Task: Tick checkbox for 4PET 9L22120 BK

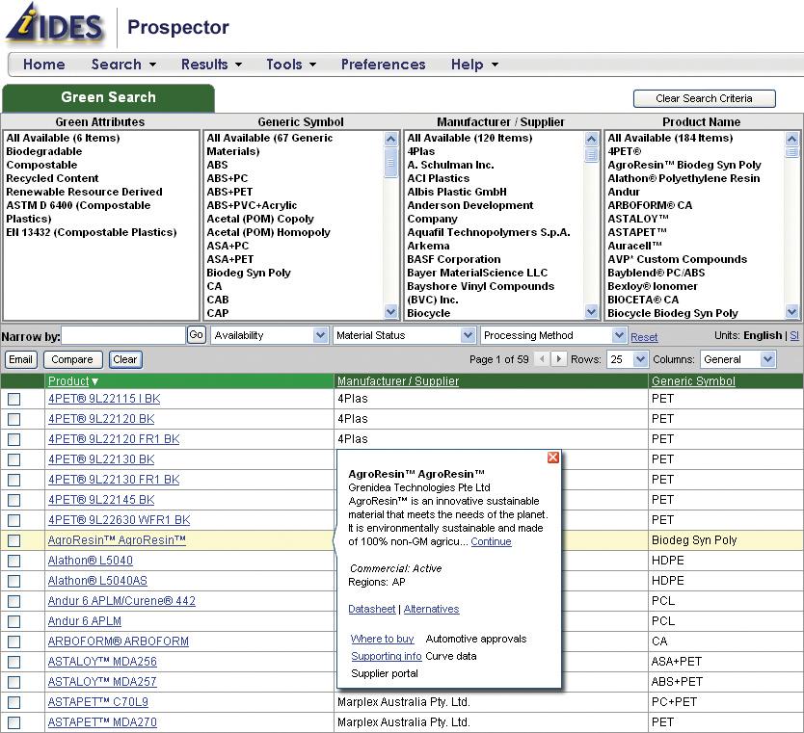Action: pos(13,419)
